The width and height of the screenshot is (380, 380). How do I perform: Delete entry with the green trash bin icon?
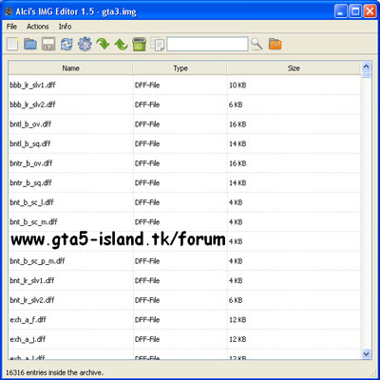pyautogui.click(x=139, y=44)
